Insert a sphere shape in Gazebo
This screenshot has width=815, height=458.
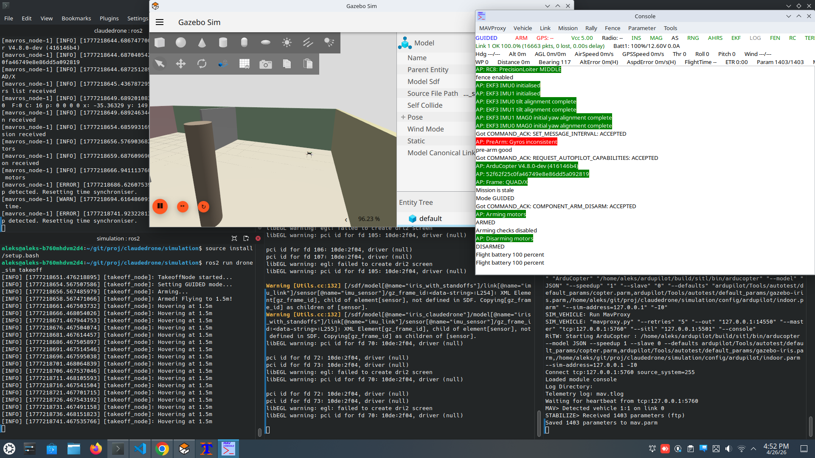[x=181, y=42]
